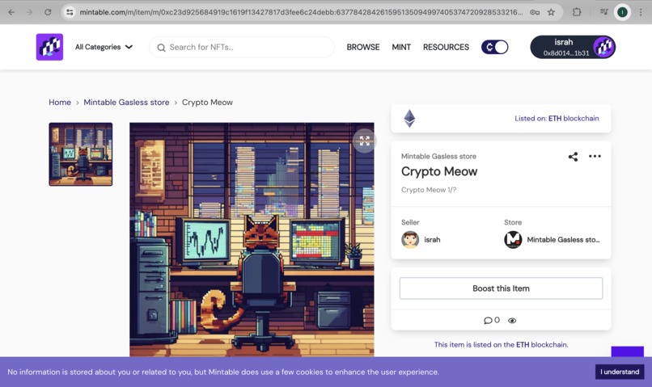Click Mintable Gasless store logo avatar

point(513,240)
